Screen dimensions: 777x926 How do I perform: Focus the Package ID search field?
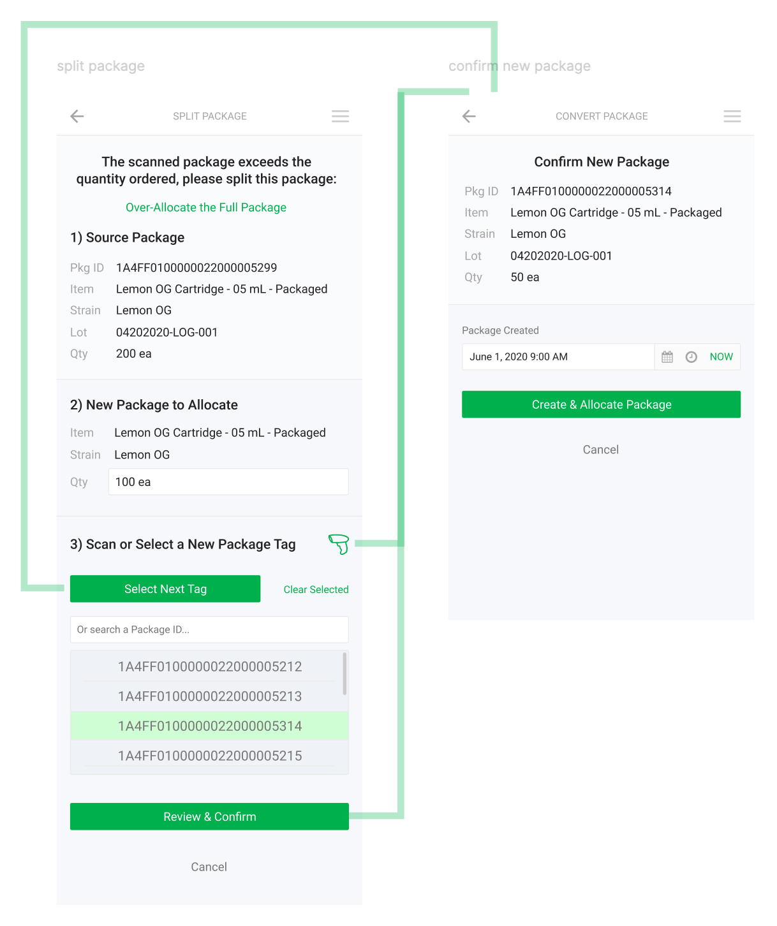[209, 629]
